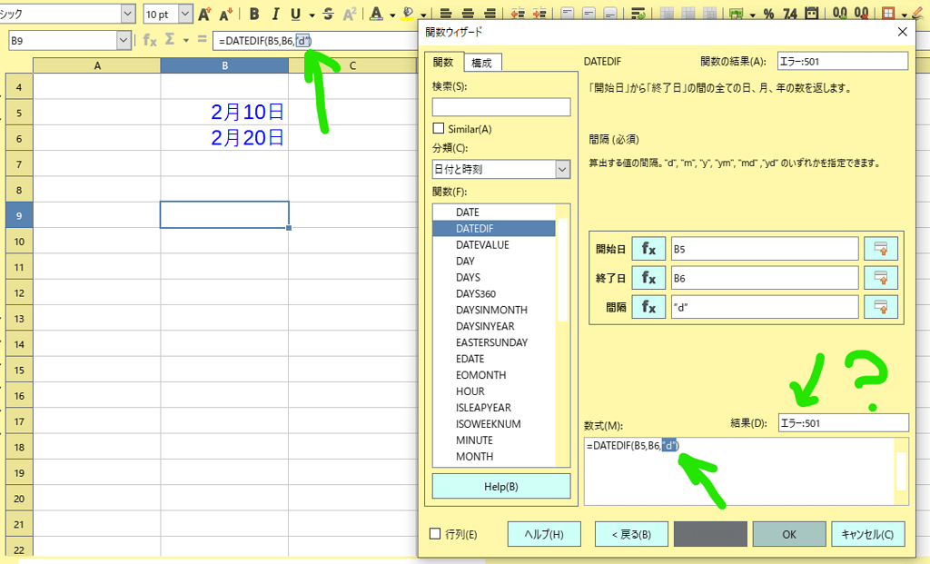Select the add decimal place icon
Image resolution: width=930 pixels, height=564 pixels.
tap(840, 14)
